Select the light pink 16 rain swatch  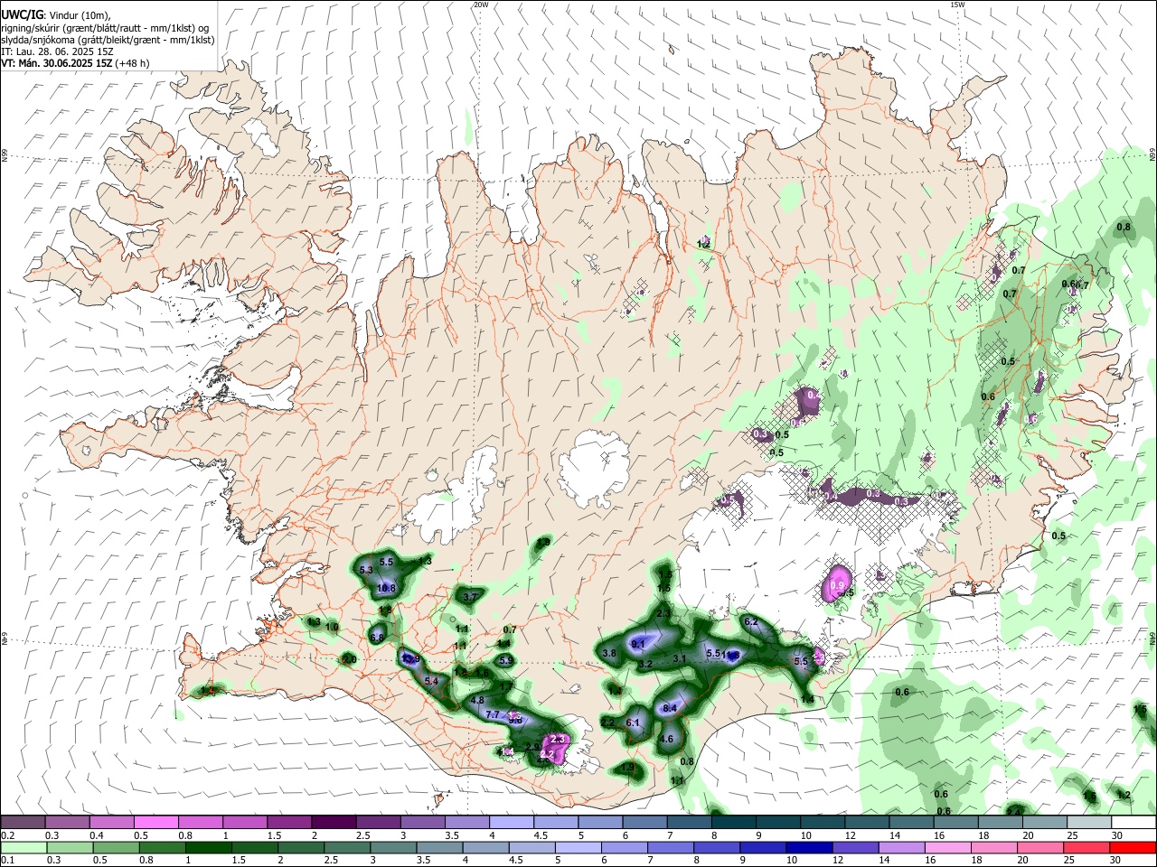(x=947, y=847)
